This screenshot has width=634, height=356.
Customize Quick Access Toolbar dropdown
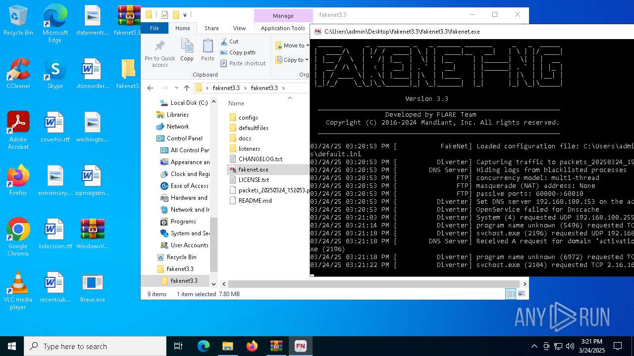tap(185, 15)
